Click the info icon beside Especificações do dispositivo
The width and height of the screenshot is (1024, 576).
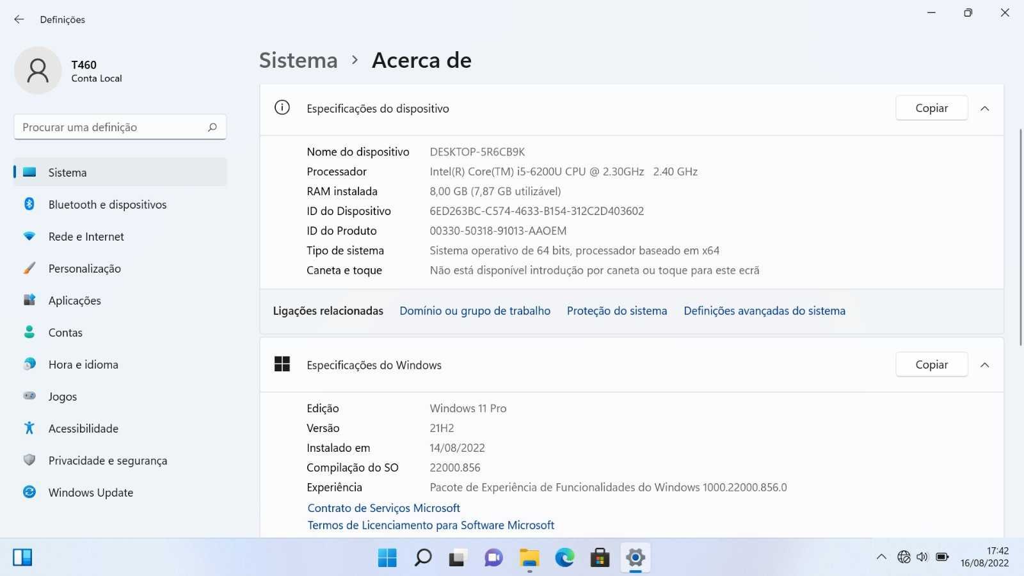[x=282, y=108]
